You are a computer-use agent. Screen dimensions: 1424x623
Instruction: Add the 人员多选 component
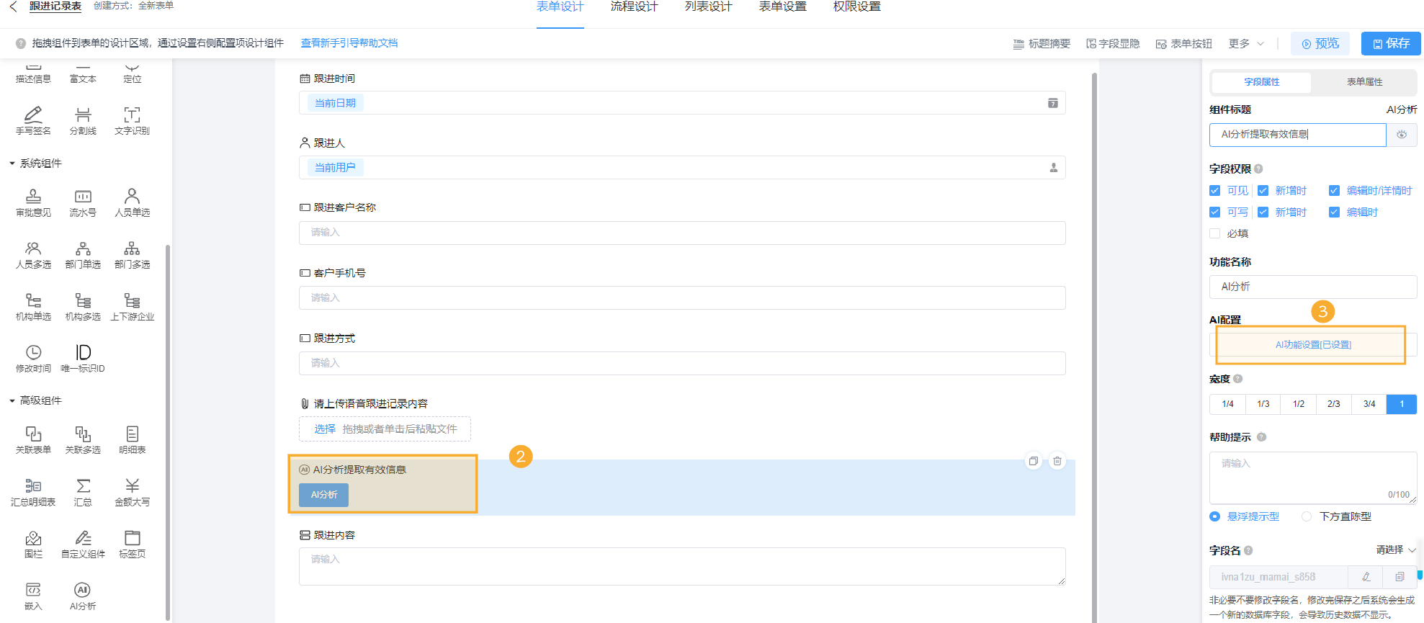(x=33, y=255)
